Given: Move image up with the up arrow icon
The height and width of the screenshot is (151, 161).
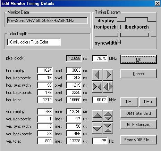Looking at the screenshot, I should (97, 116).
